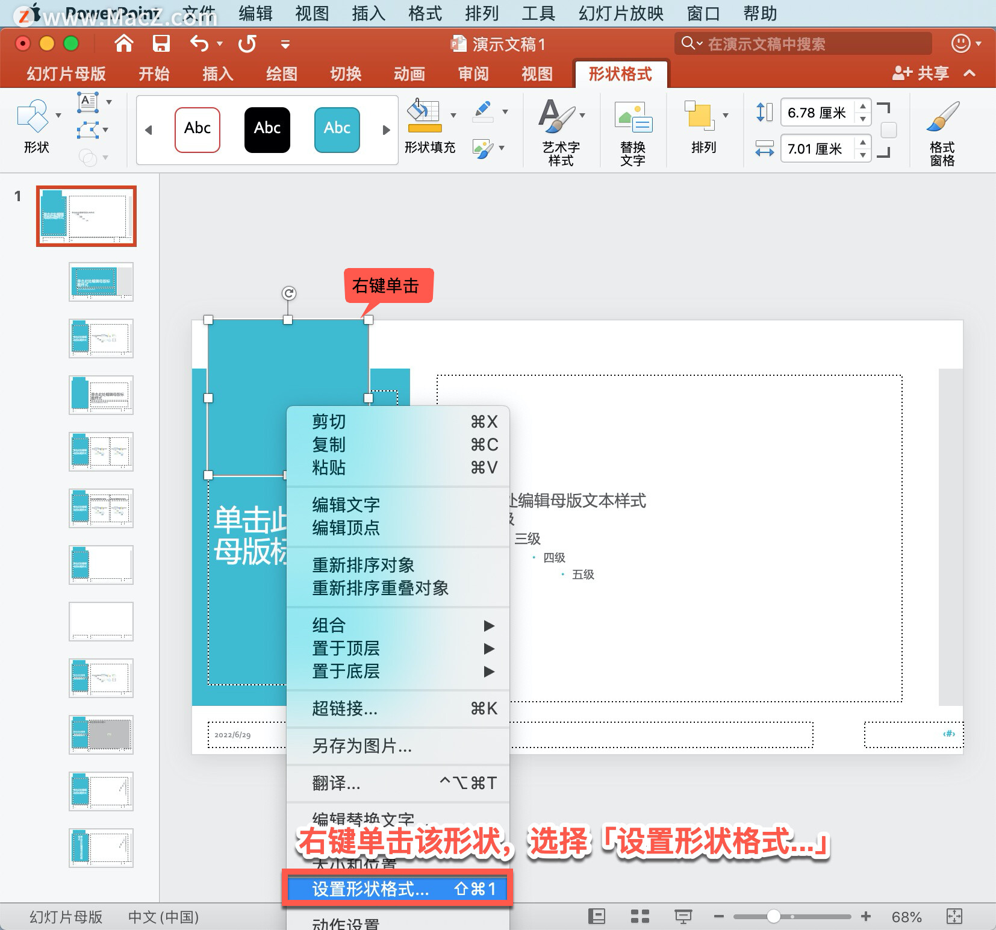
Task: Open the WordArt Styles dropdown arrow
Action: pos(582,115)
